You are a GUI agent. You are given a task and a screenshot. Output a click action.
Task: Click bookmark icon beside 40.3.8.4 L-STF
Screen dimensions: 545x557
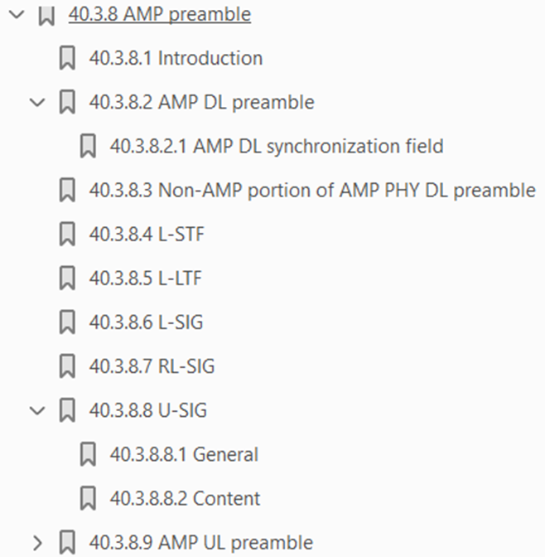68,235
